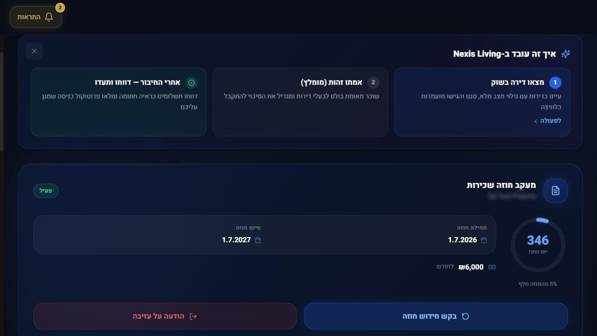Click the money icon beside ₪6,000
The height and width of the screenshot is (336, 597).
[492, 267]
